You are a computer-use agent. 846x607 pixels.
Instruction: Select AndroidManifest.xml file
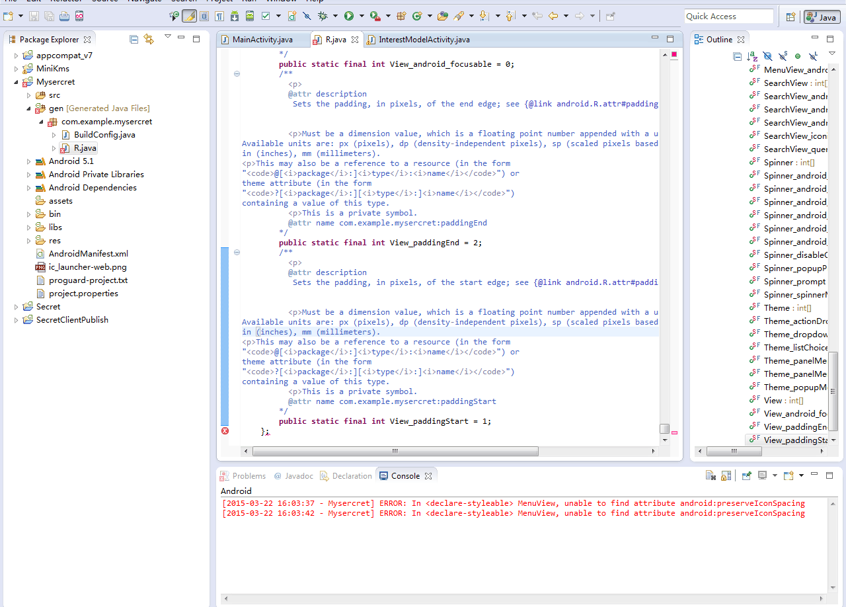coord(89,254)
